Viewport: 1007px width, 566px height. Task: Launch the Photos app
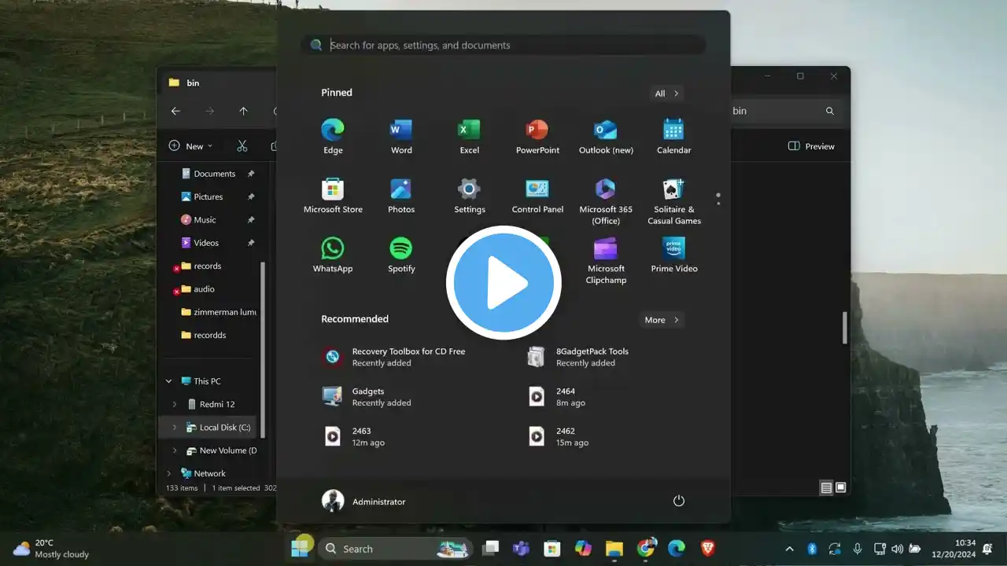point(401,196)
